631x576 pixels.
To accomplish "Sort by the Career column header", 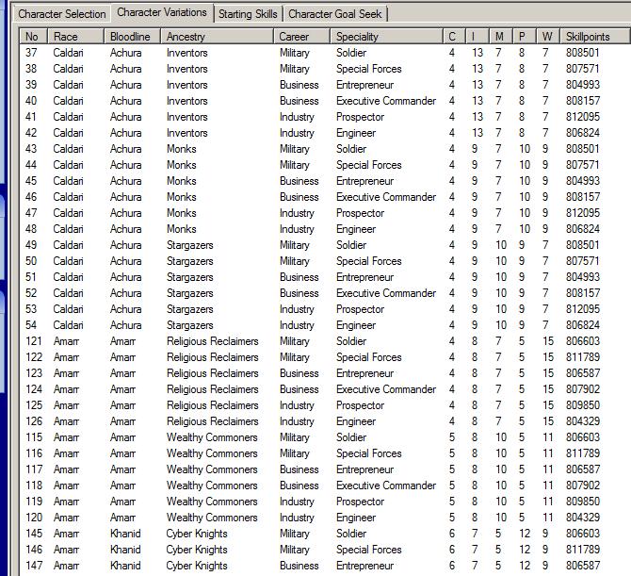I will click(301, 36).
